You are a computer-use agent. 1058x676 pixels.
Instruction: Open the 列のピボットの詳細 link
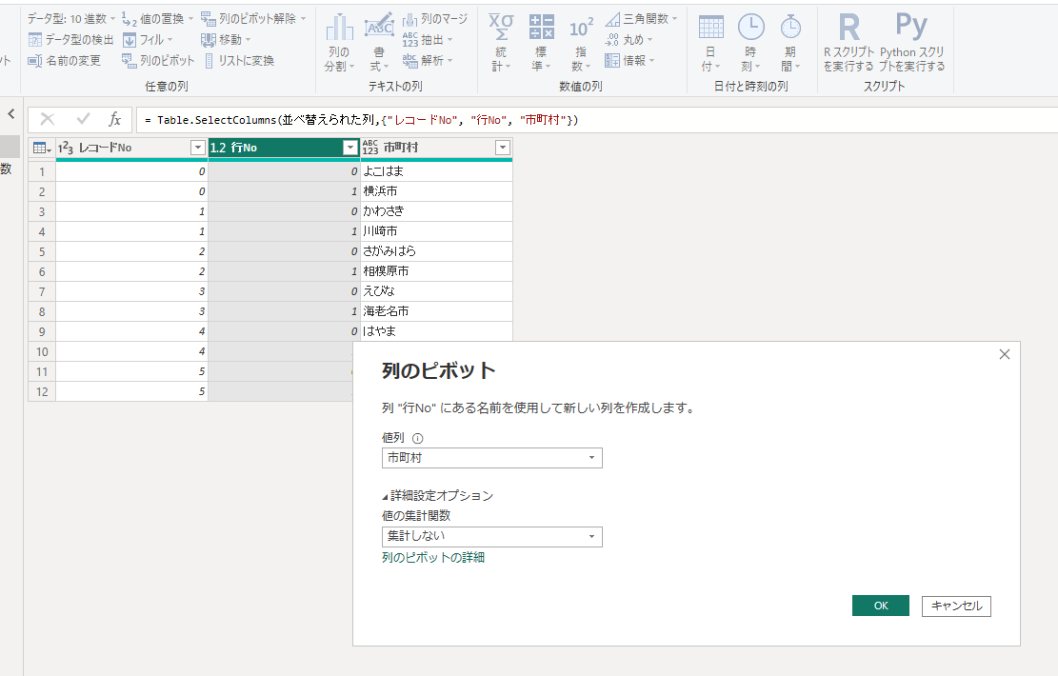[x=433, y=557]
